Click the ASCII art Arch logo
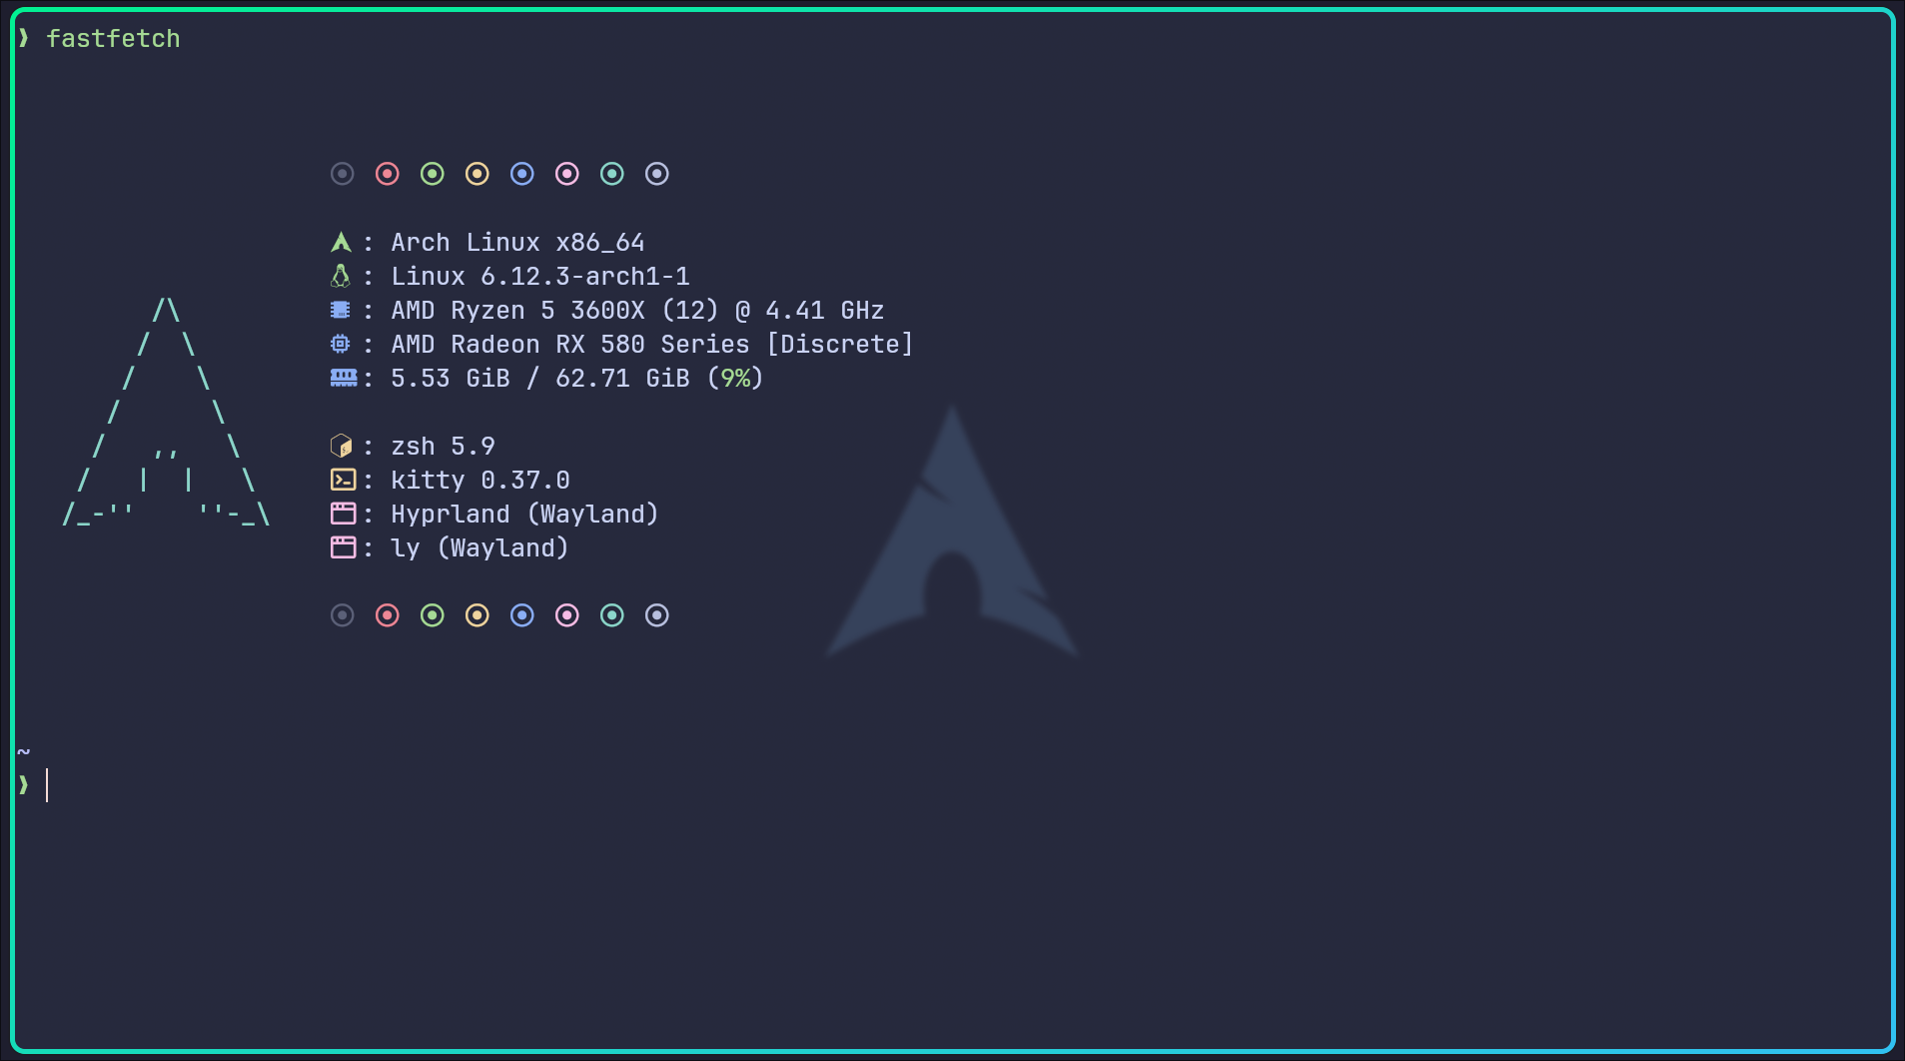1905x1061 pixels. (x=166, y=412)
